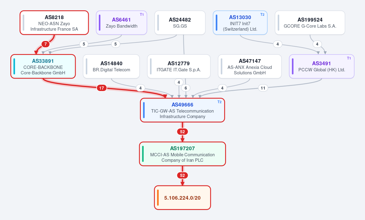
Task: Select the AS14840 BR.Digital Telecom node
Action: (x=111, y=66)
